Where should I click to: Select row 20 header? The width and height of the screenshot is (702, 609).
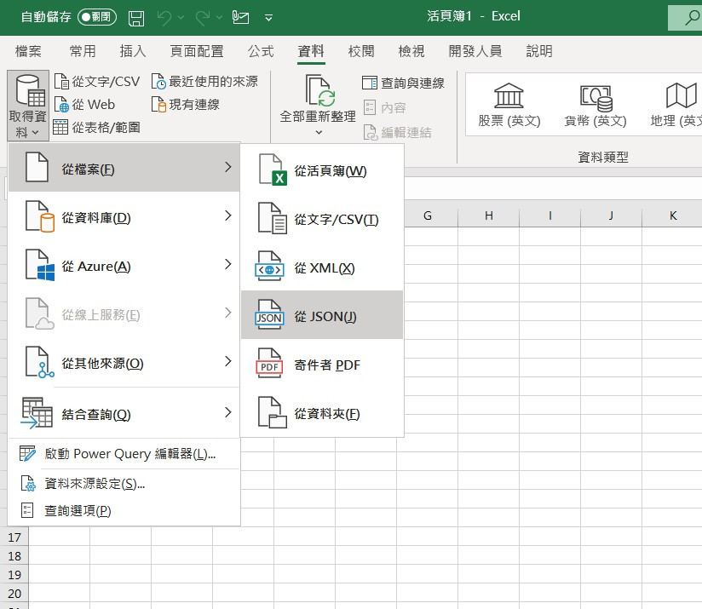[x=14, y=594]
